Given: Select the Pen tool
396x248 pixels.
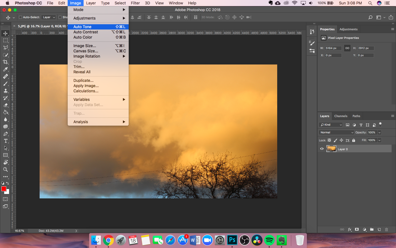Looking at the screenshot, I should click(5, 134).
